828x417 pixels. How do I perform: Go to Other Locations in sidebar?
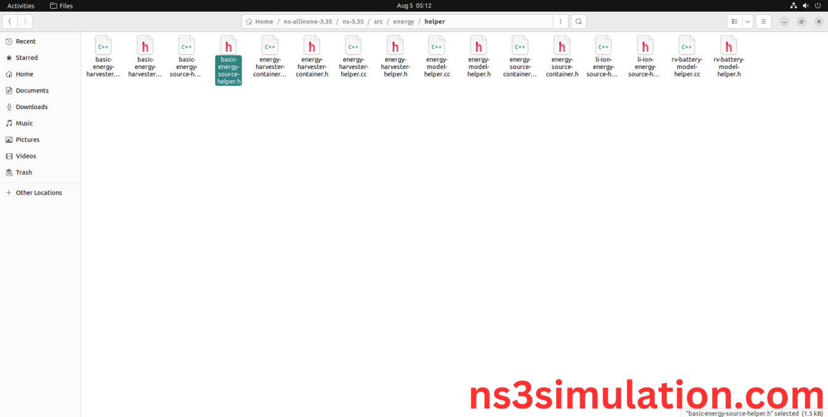[38, 193]
